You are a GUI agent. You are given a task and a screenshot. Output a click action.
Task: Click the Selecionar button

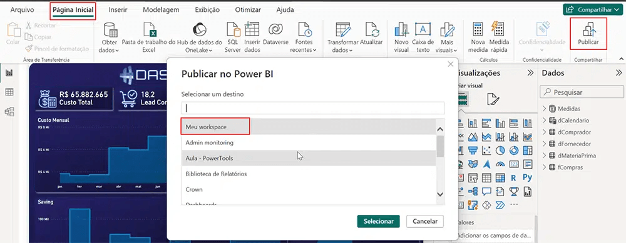(378, 221)
